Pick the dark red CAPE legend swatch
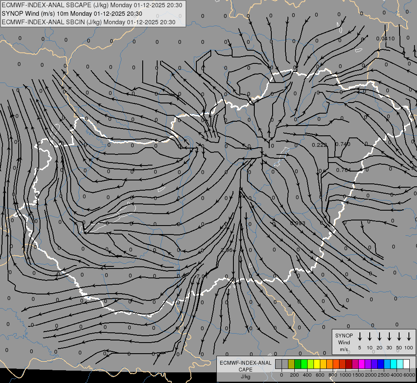 tap(349, 364)
